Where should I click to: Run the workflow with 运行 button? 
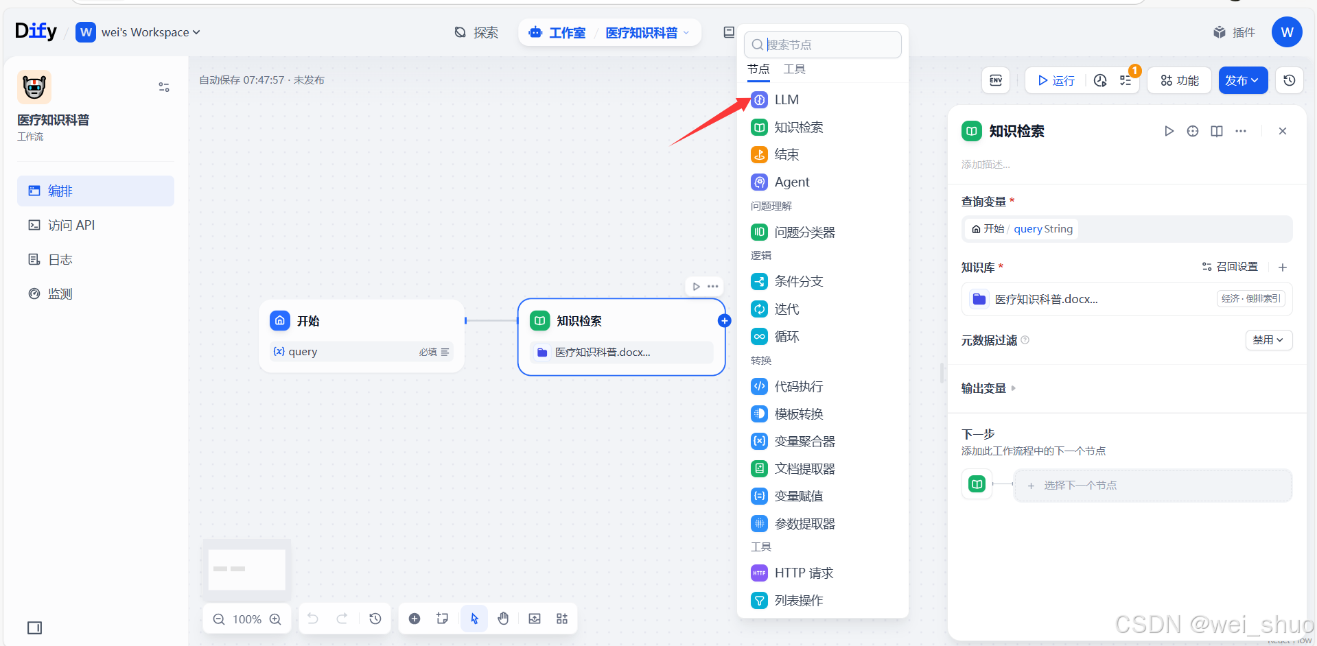click(1055, 80)
